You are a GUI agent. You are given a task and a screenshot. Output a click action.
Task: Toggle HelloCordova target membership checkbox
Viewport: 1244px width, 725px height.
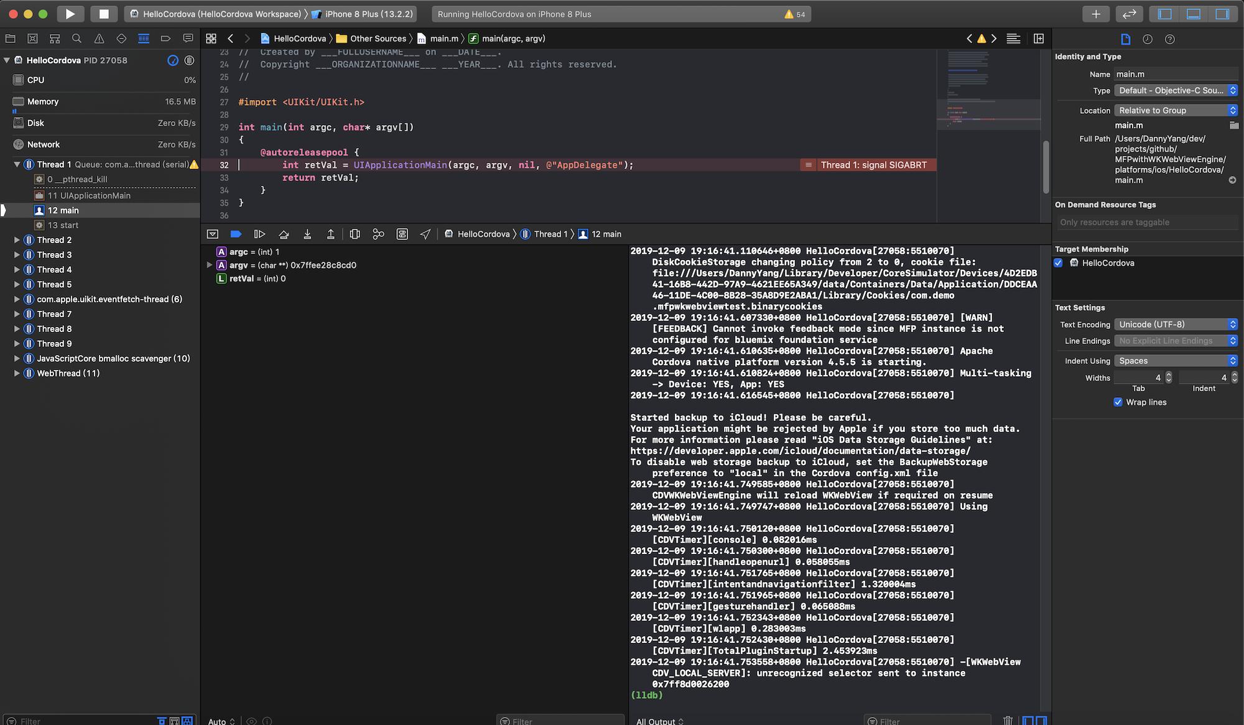[1058, 263]
